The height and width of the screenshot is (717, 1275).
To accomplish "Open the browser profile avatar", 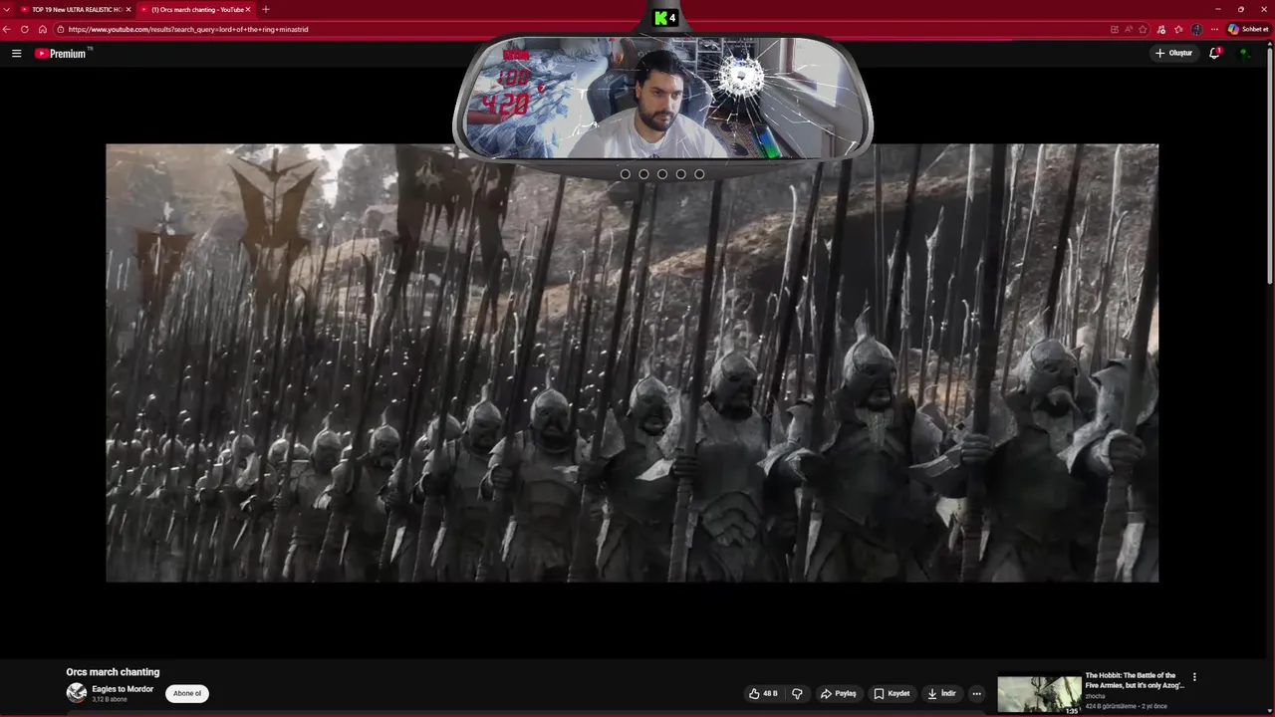I will tap(1197, 29).
